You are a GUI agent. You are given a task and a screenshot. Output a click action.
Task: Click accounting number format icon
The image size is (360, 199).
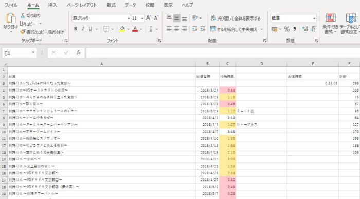pyautogui.click(x=274, y=29)
